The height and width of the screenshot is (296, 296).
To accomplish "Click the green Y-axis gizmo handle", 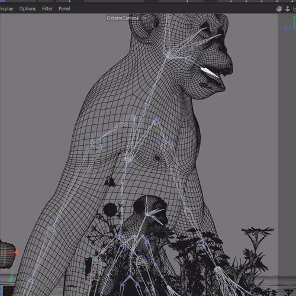I will [11, 276].
